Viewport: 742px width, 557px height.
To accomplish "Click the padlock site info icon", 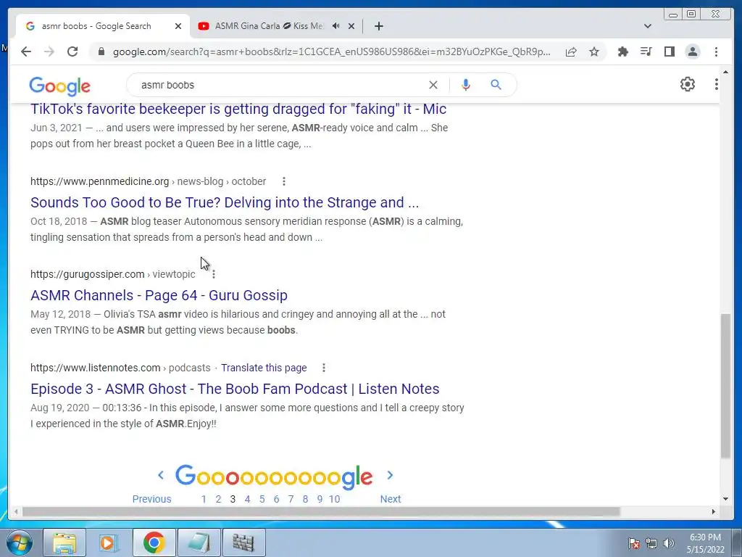I will (101, 51).
